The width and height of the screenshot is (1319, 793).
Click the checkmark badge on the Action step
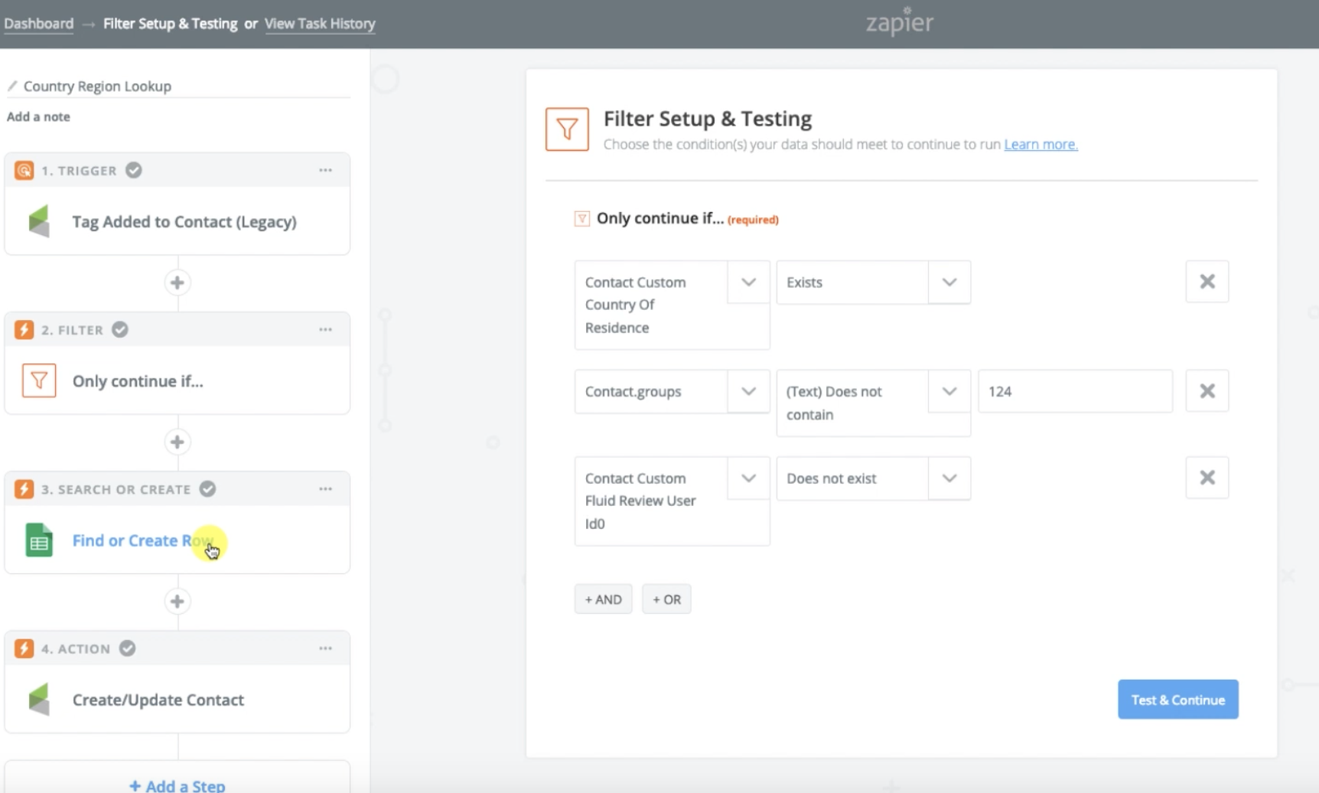click(127, 648)
